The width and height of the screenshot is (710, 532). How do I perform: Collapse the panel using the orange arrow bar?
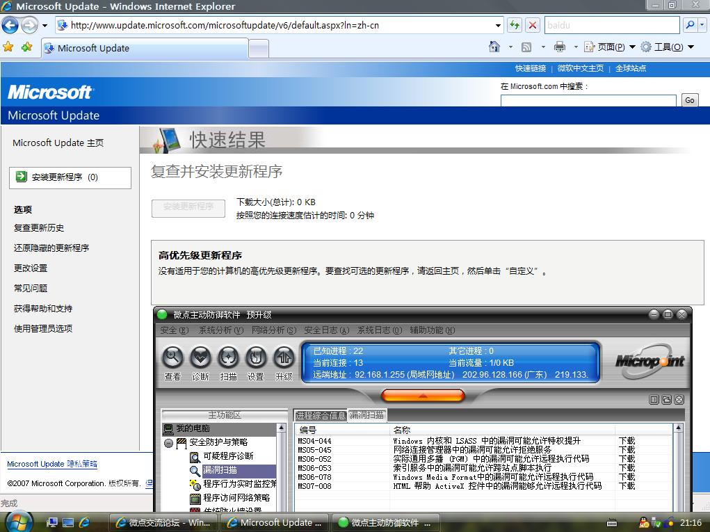pos(423,396)
